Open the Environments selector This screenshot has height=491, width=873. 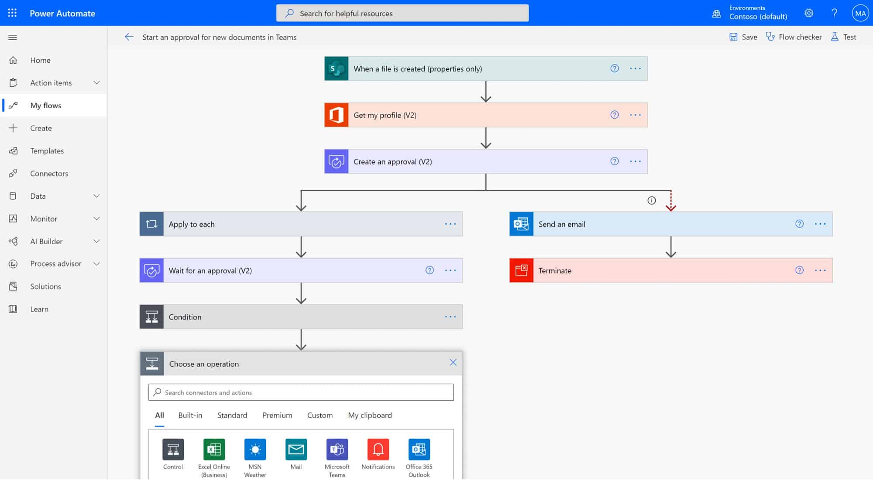[x=757, y=13]
